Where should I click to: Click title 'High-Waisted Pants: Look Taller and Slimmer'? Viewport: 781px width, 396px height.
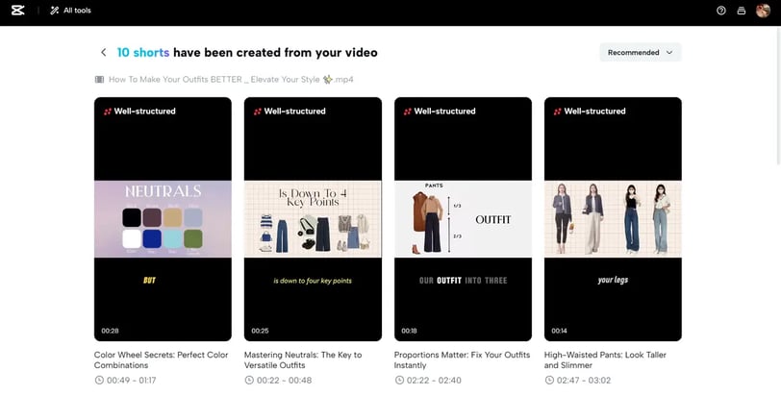(x=605, y=359)
